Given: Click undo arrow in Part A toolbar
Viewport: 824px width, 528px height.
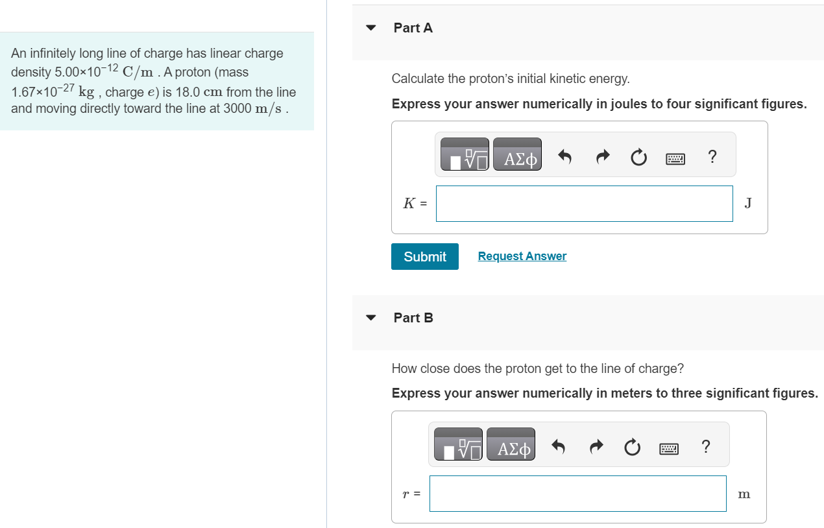Looking at the screenshot, I should point(565,157).
